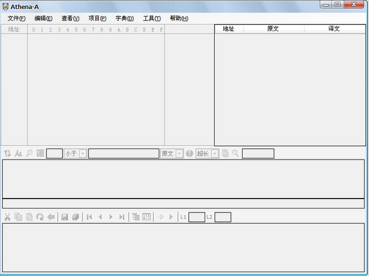
Task: Click the Aa case match icon
Action: click(18, 153)
